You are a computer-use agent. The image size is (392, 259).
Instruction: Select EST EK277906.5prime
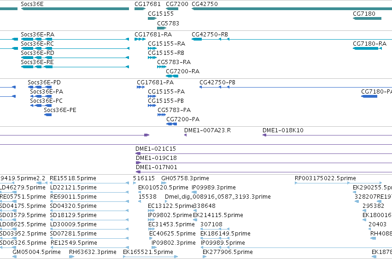[205, 257]
